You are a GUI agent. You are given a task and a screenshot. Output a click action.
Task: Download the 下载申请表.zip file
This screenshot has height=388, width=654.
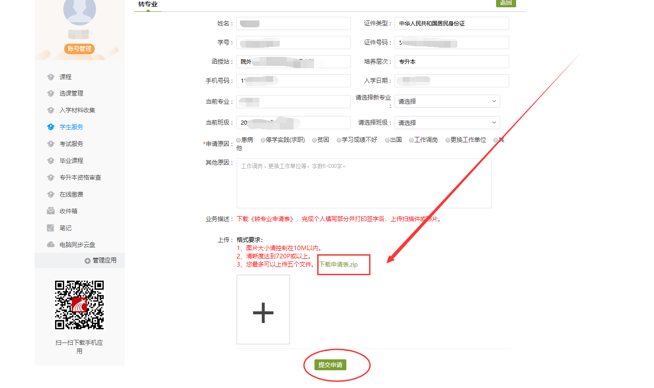click(339, 264)
